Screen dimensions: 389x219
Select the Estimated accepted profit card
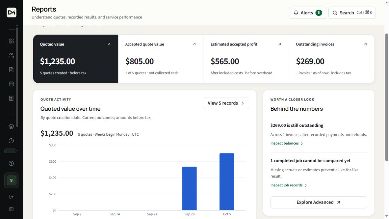[246, 59]
